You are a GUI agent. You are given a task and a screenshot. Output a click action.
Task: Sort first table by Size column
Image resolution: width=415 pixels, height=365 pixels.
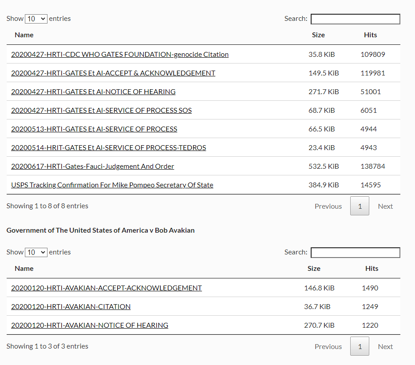(x=318, y=35)
